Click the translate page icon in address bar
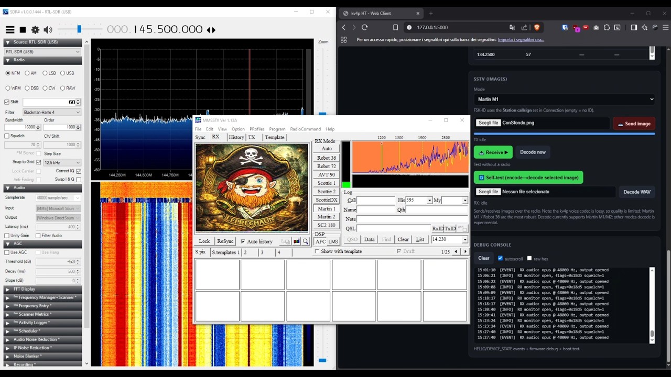 [x=512, y=27]
